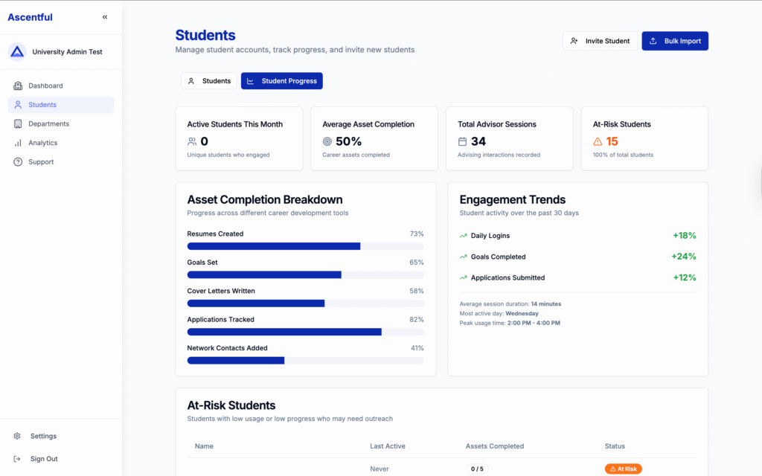Click the Ascentful logo text
Viewport: 762px width, 476px height.
[30, 17]
